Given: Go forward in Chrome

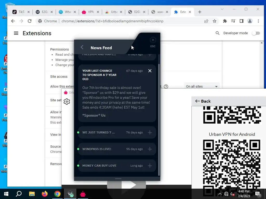Looking at the screenshot, I should coord(21,21).
